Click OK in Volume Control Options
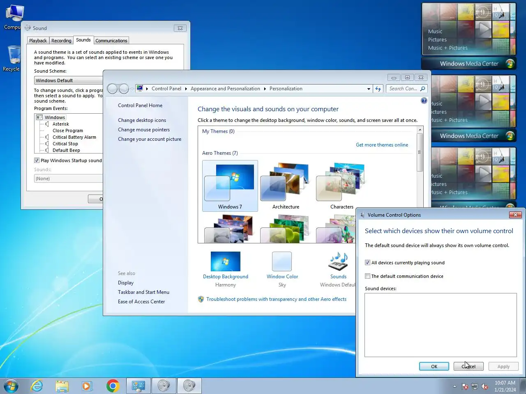The height and width of the screenshot is (394, 526). coord(434,367)
